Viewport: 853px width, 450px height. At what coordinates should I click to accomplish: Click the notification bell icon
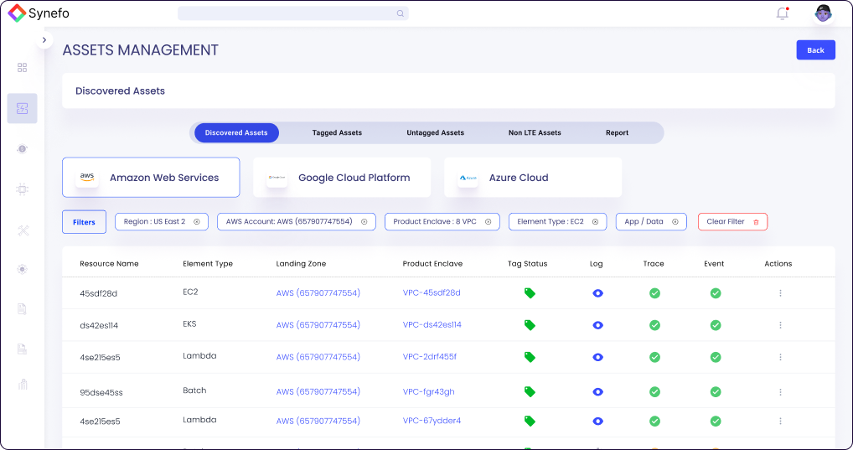pyautogui.click(x=782, y=13)
